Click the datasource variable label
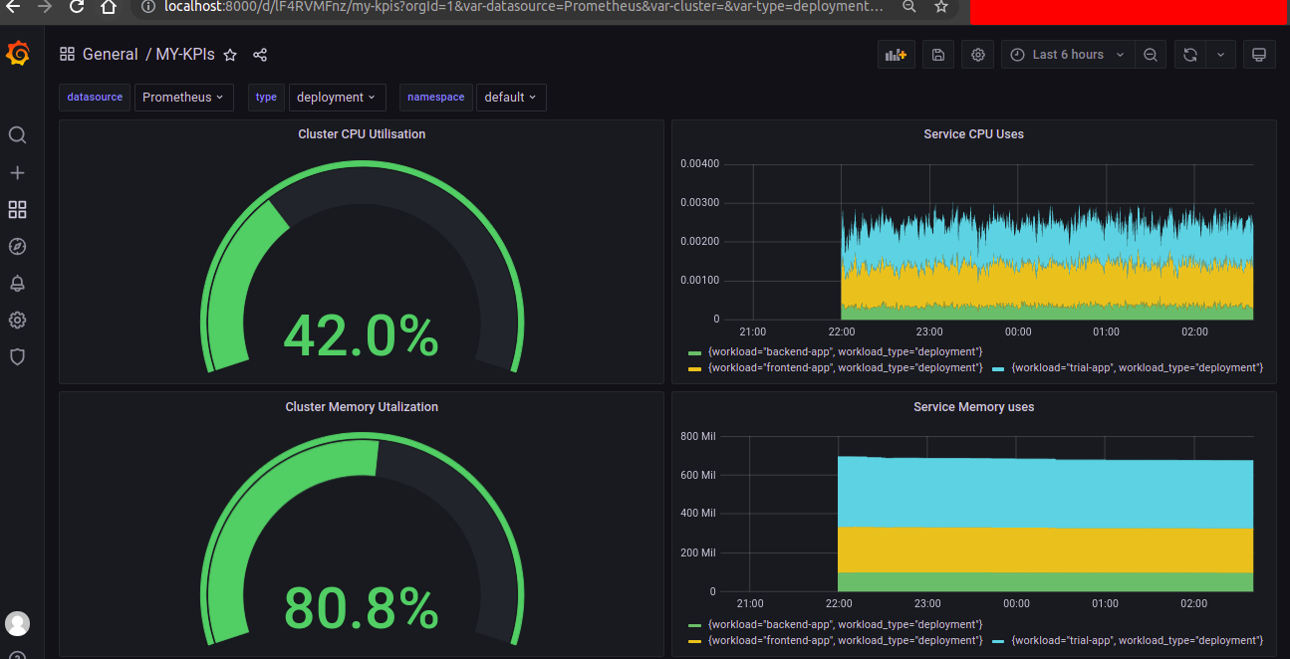 (95, 97)
